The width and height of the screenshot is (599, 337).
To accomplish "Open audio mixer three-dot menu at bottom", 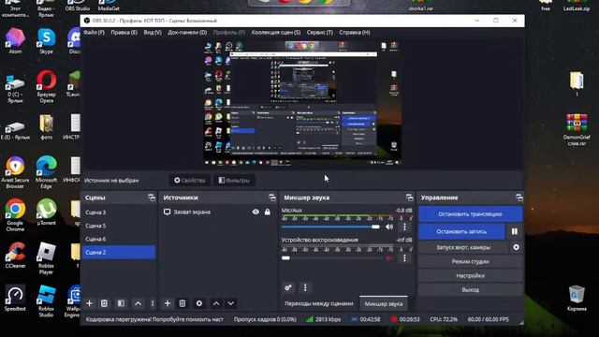I will (x=305, y=287).
